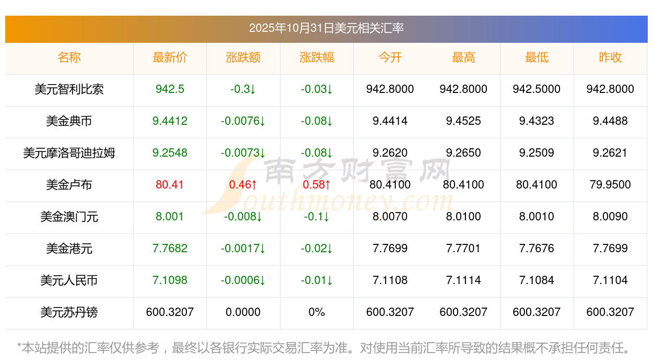Click change percent -0.01↓
The height and width of the screenshot is (364, 653).
[317, 280]
